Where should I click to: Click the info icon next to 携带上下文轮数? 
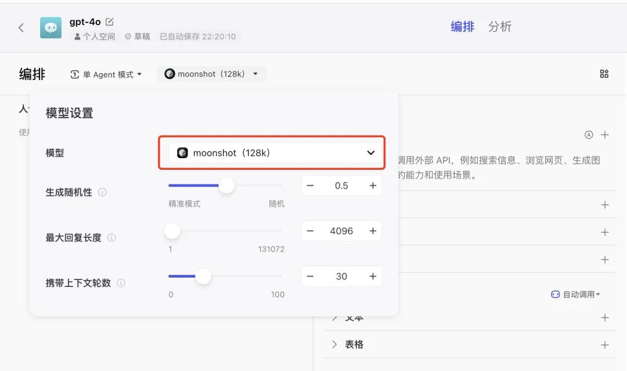[121, 283]
